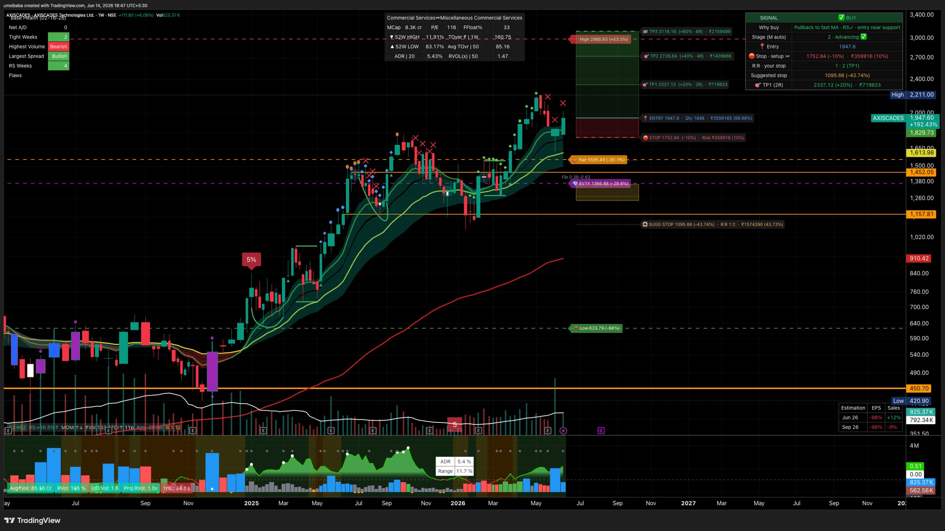
Task: Click the pin icon on ENTRY 1947.6 chart label
Action: [x=646, y=118]
